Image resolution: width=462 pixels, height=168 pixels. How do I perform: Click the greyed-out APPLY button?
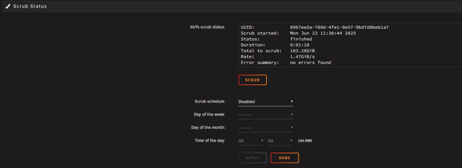point(253,158)
